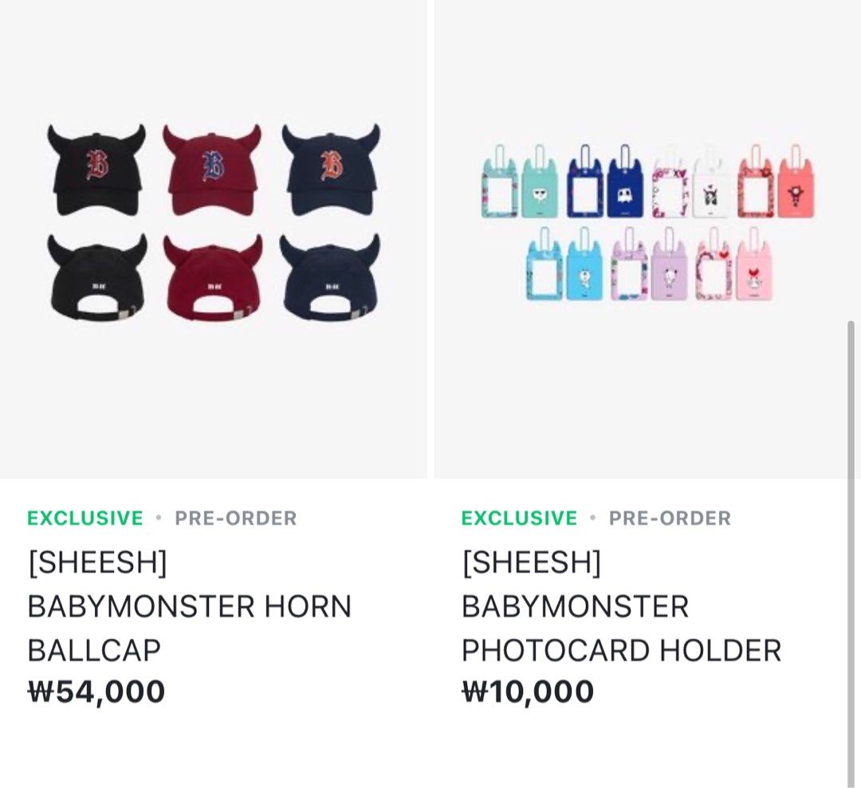Click the back view of the burgundy horn cap
The image size is (861, 788).
point(214,279)
